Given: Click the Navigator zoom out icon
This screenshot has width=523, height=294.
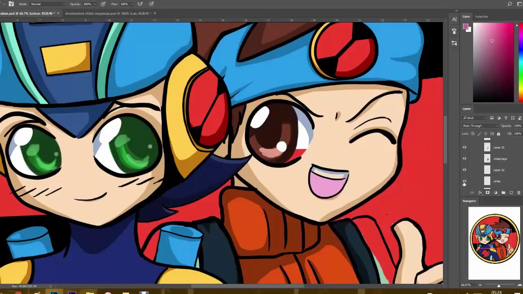Looking at the screenshot, I should [x=480, y=285].
